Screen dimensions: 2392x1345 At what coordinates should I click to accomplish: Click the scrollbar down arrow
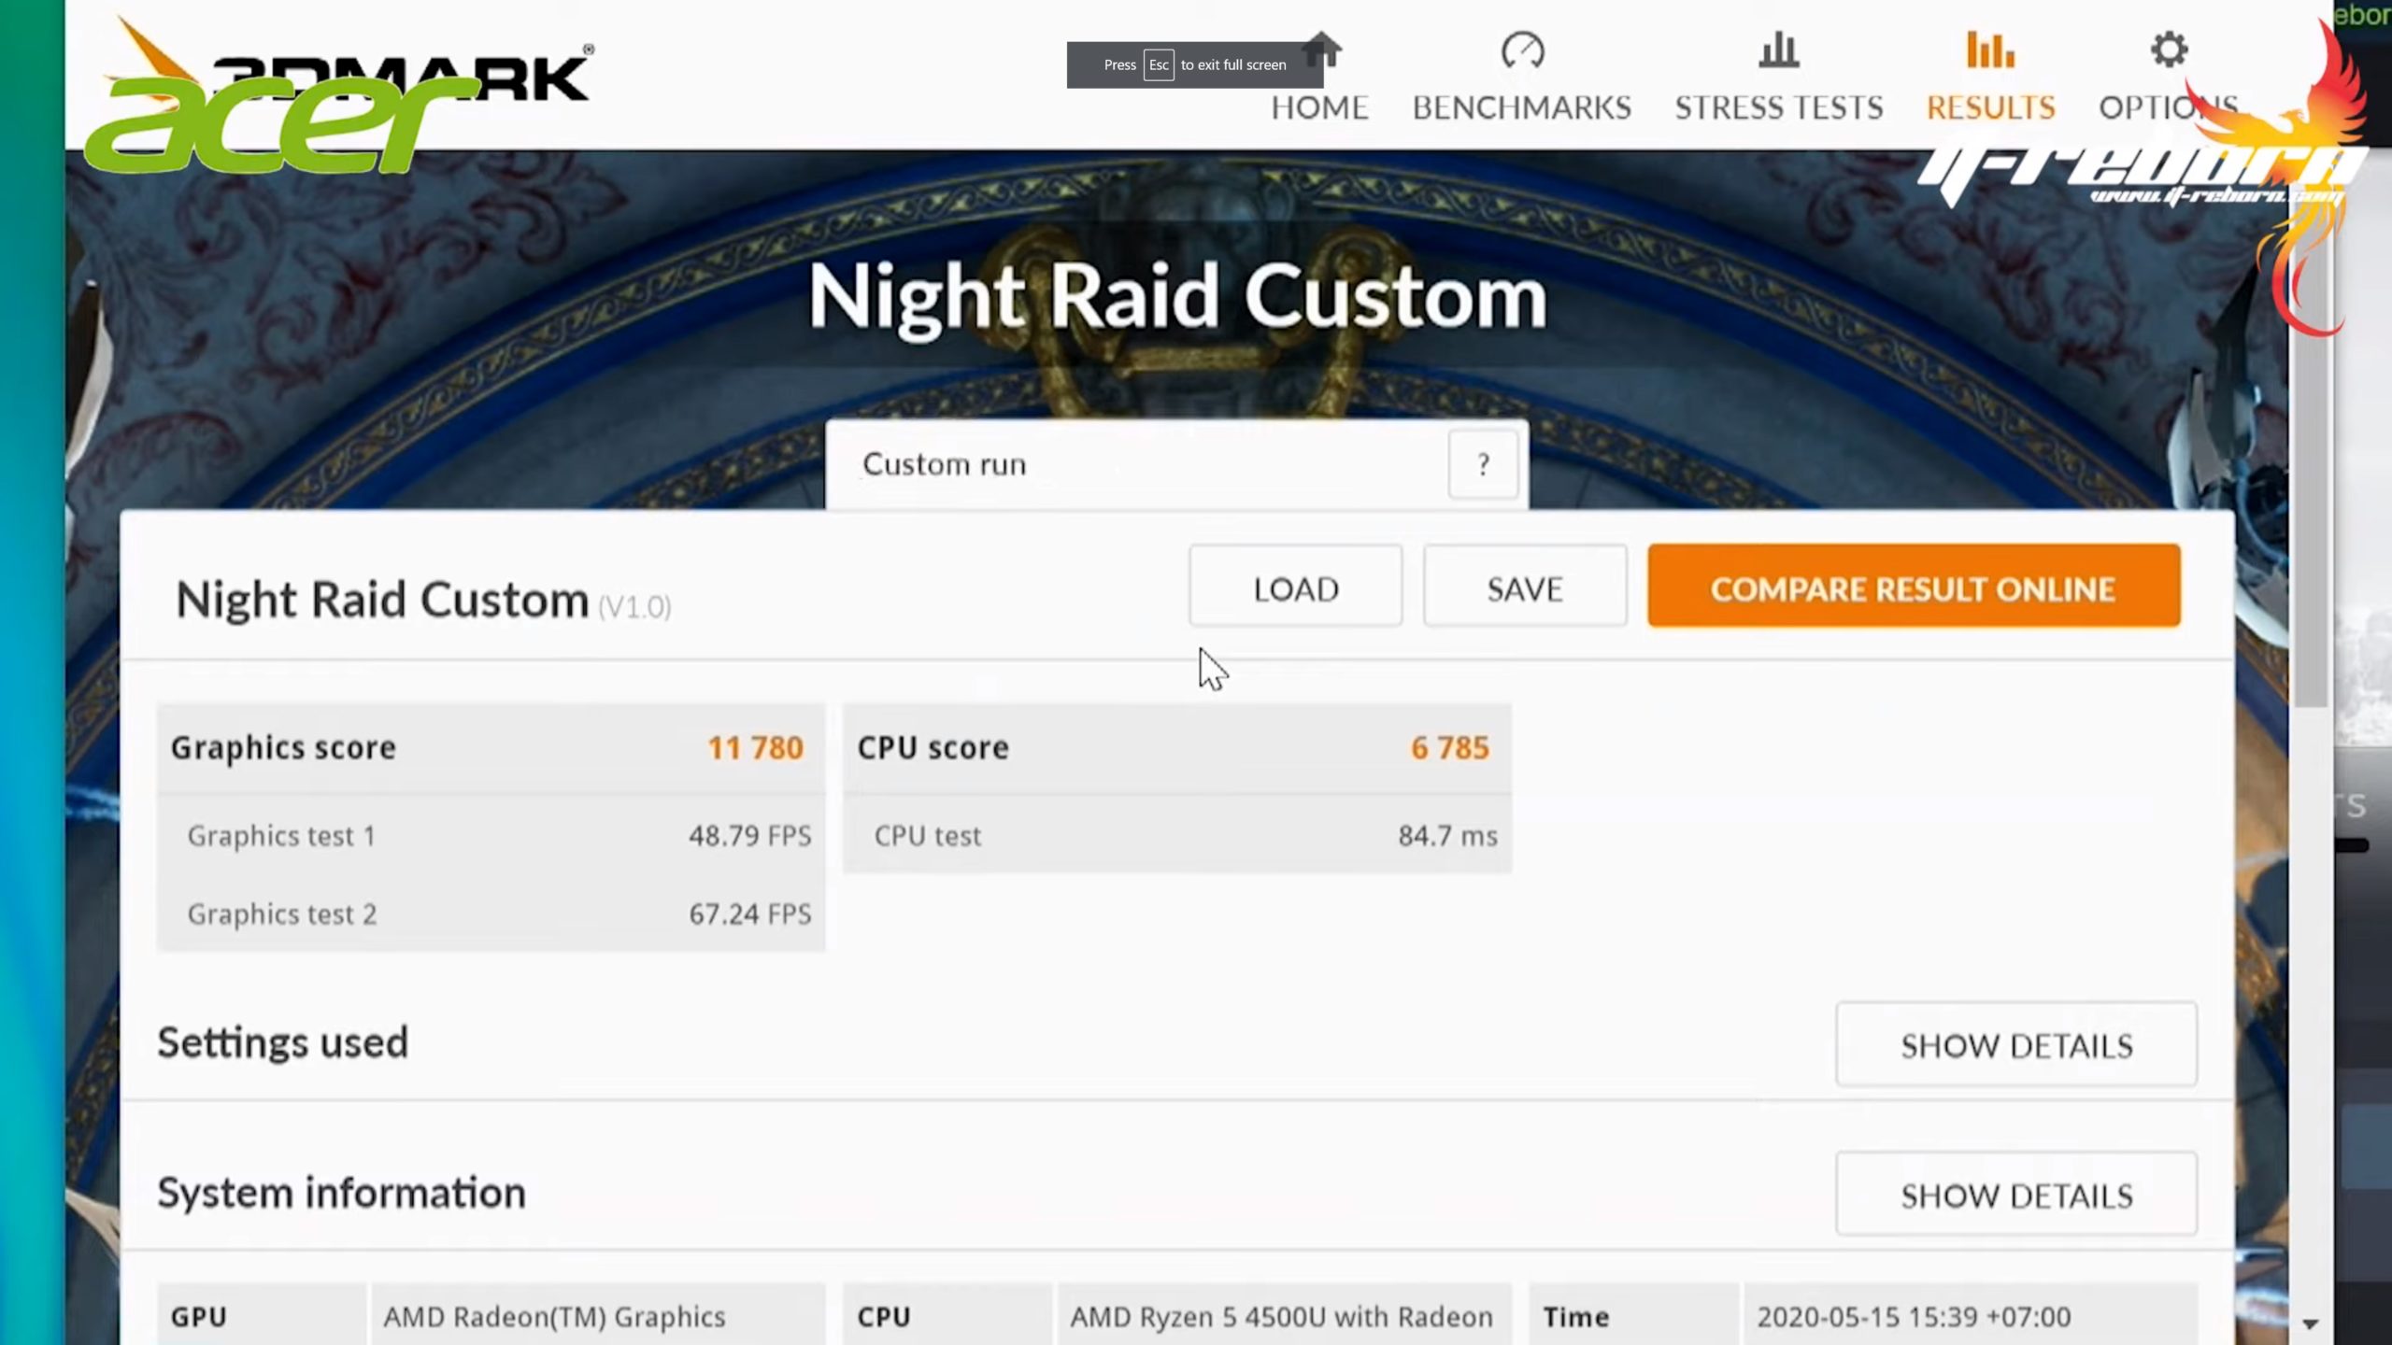tap(2311, 1324)
